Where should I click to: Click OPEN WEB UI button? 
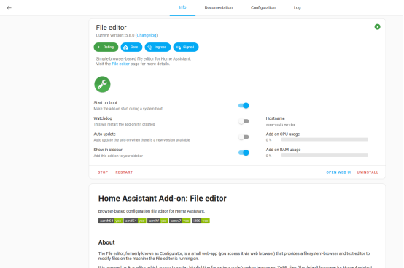[338, 172]
